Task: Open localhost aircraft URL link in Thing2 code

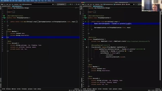Action: (137, 41)
